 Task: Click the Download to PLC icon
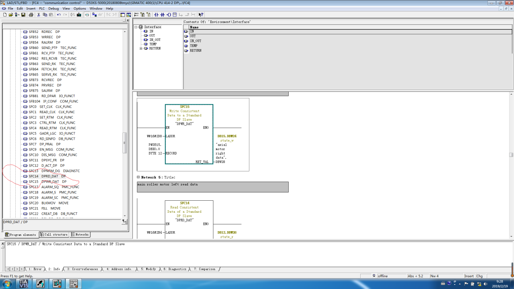[79, 14]
